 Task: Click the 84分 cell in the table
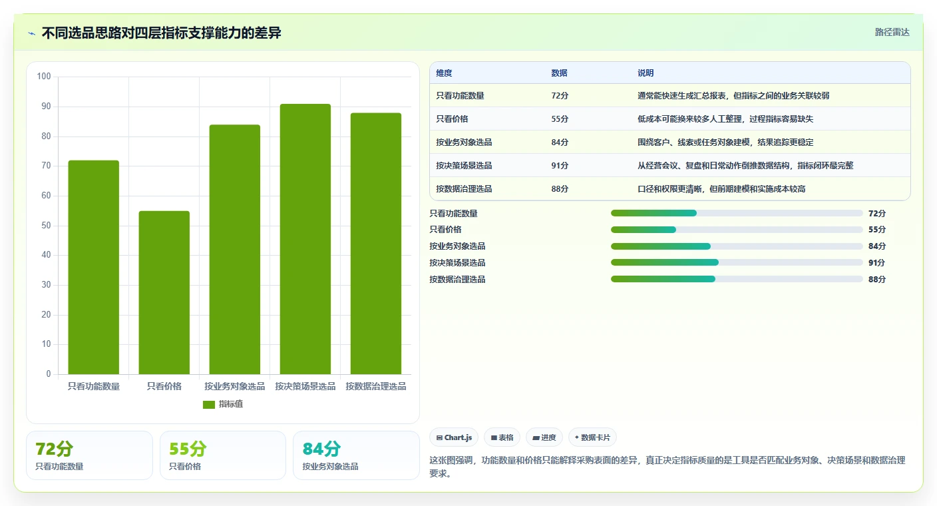click(560, 142)
